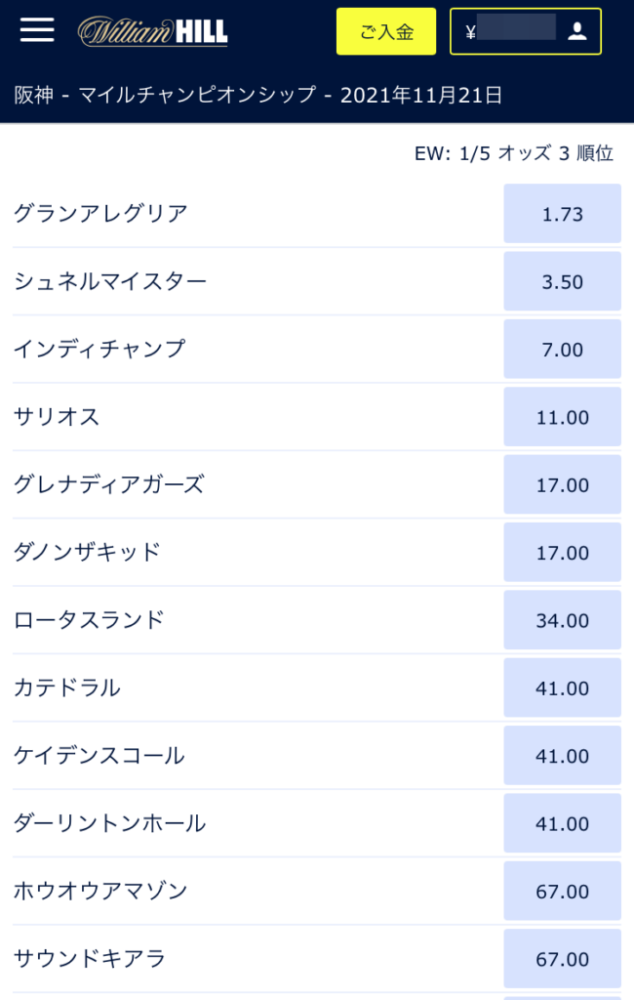Tap 67.00 odds for ホウオウアマゾン
Screen dimensions: 634x1000
[x=562, y=891]
